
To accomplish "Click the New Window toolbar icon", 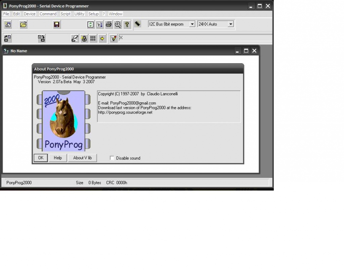I will click(x=8, y=24).
